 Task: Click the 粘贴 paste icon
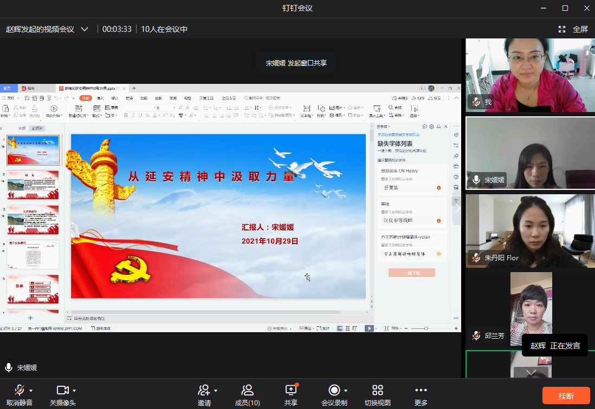click(5, 108)
